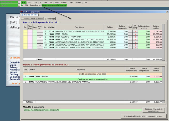Screen dimensions: 169x121
Task: Toggle Sel. cell for code 4034 row
Action: point(25,40)
